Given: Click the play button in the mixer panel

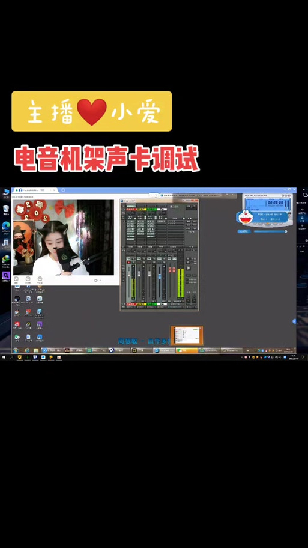Looking at the screenshot, I should (189, 268).
